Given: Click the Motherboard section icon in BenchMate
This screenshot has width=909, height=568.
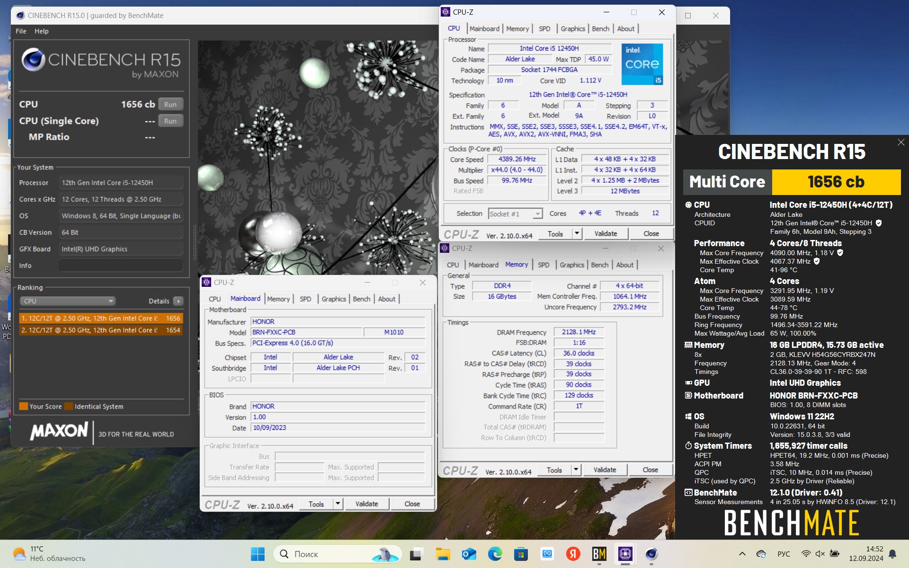Looking at the screenshot, I should (x=688, y=396).
